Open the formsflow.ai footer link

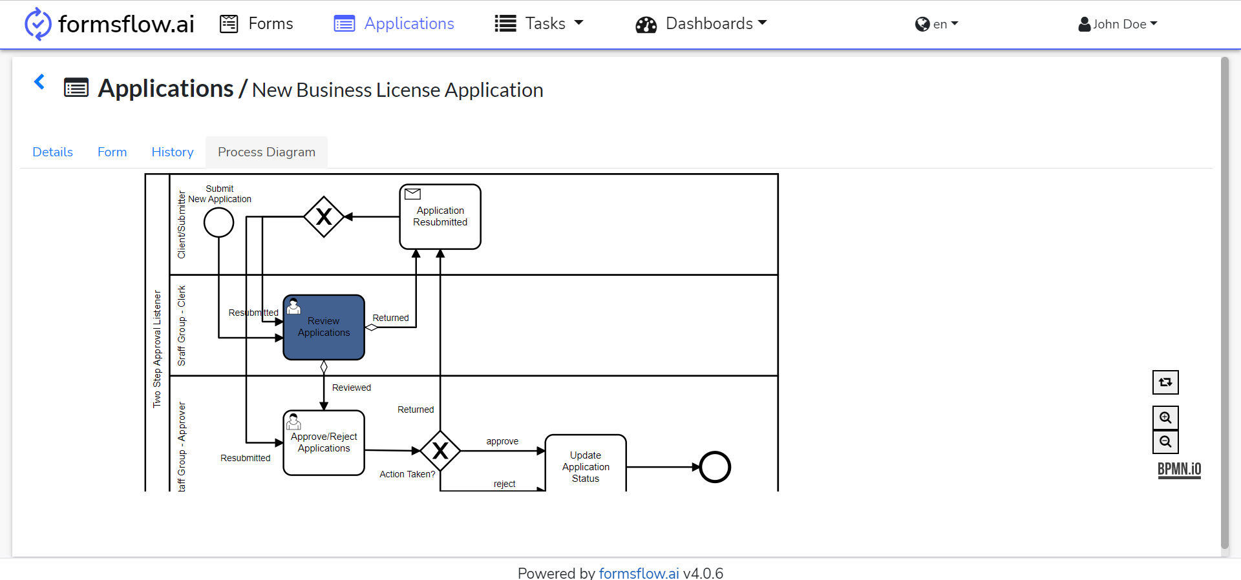[x=639, y=573]
